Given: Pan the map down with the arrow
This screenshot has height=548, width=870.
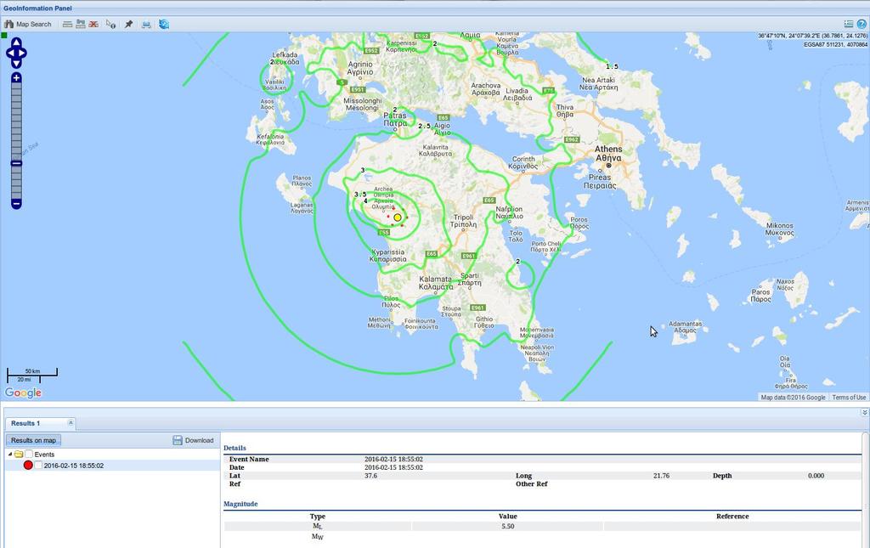Looking at the screenshot, I should coord(16,63).
